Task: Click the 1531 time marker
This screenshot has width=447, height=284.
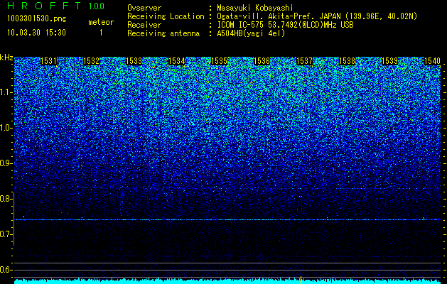Action: tap(49, 61)
